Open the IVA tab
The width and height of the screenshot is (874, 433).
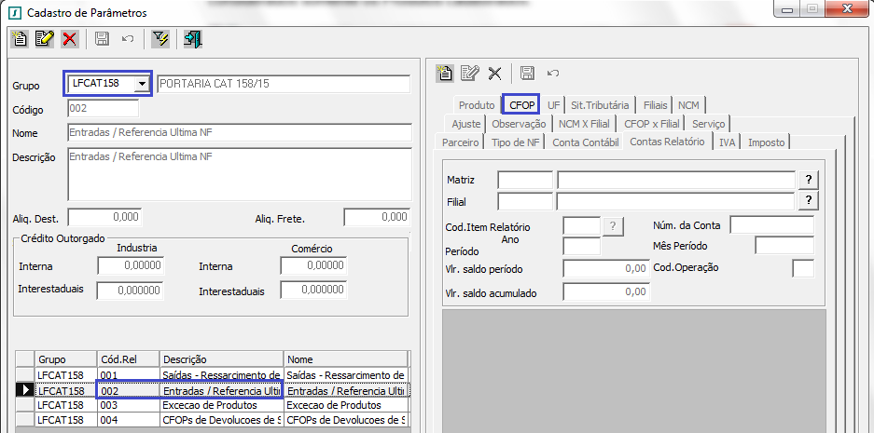click(x=727, y=143)
